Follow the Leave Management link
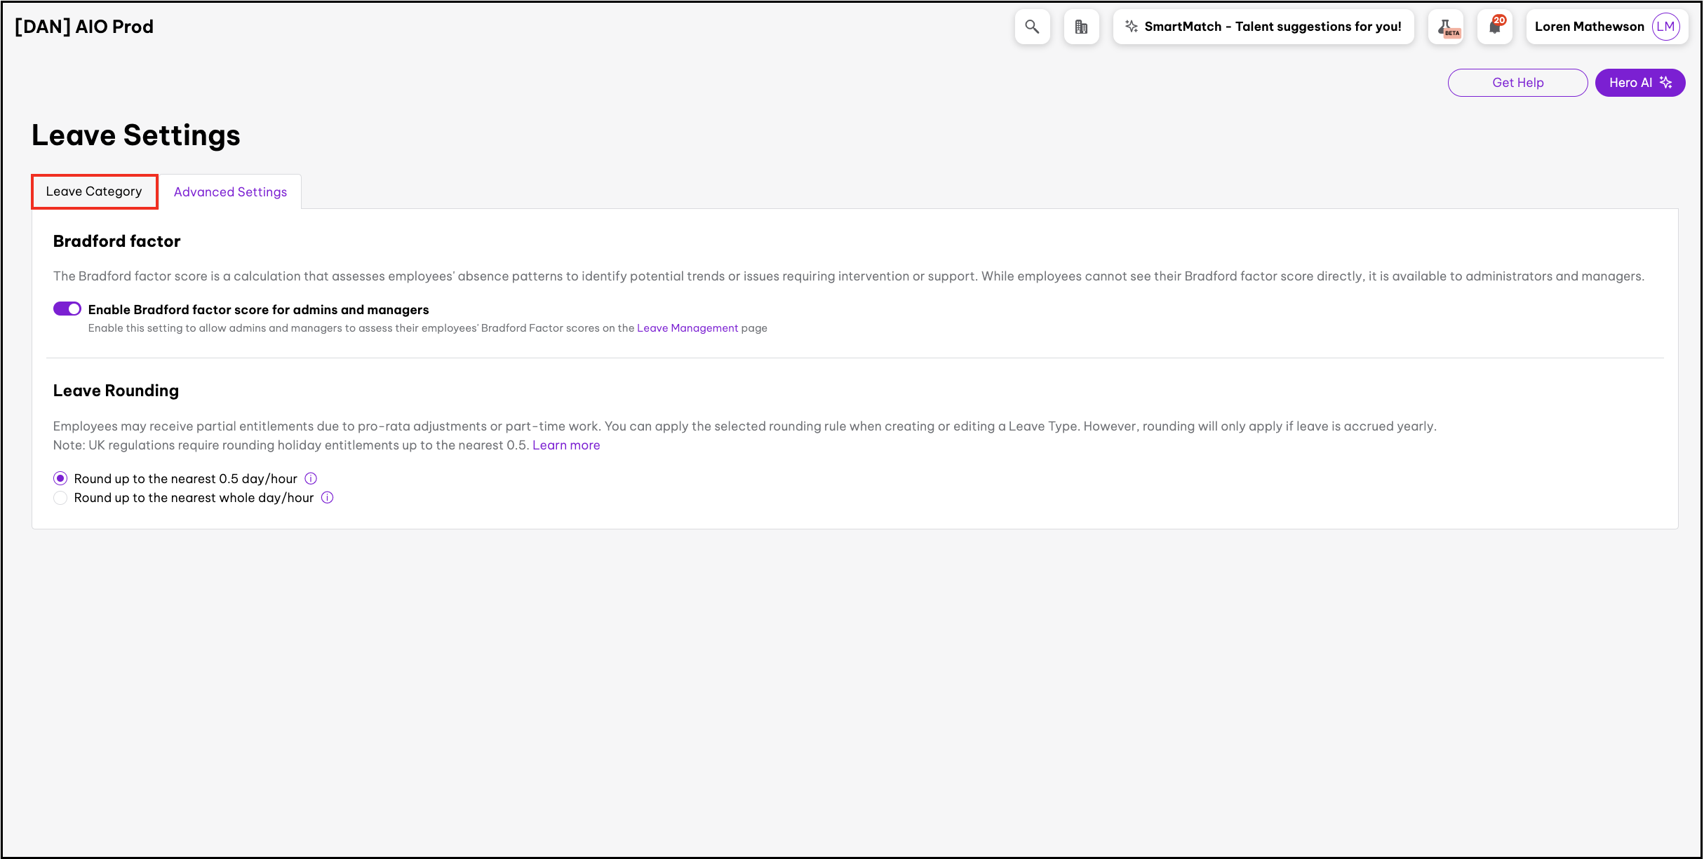The height and width of the screenshot is (859, 1704). coord(687,328)
